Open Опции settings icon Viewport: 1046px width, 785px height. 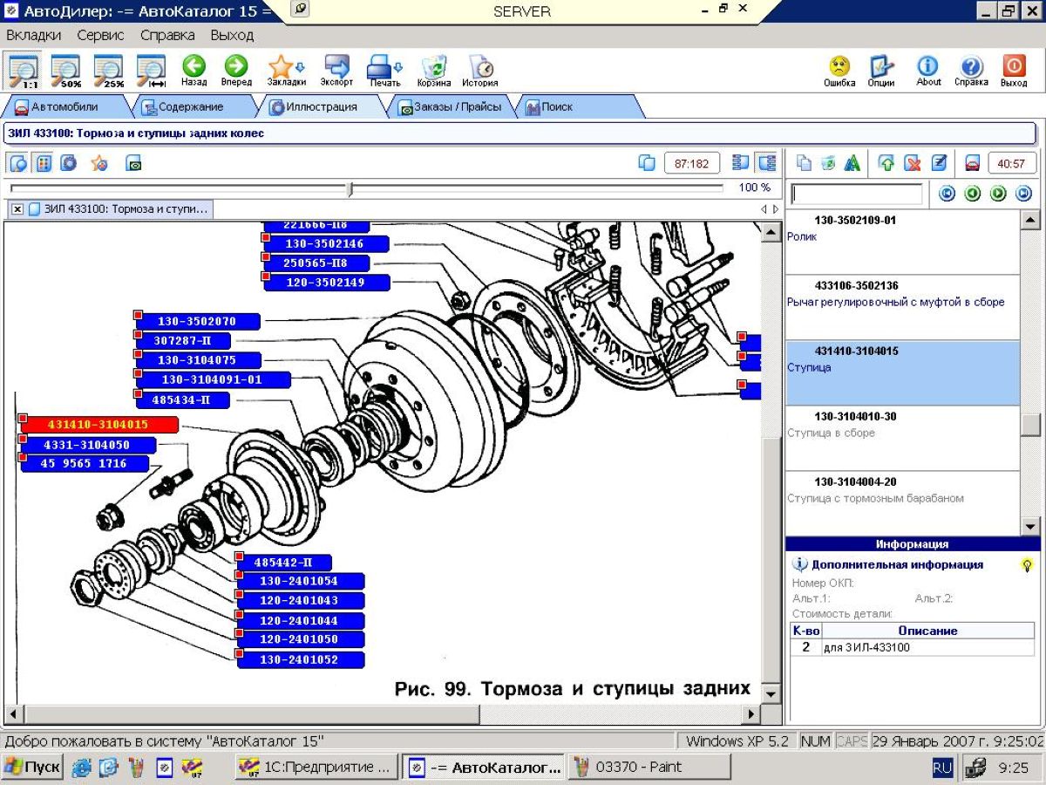click(881, 69)
